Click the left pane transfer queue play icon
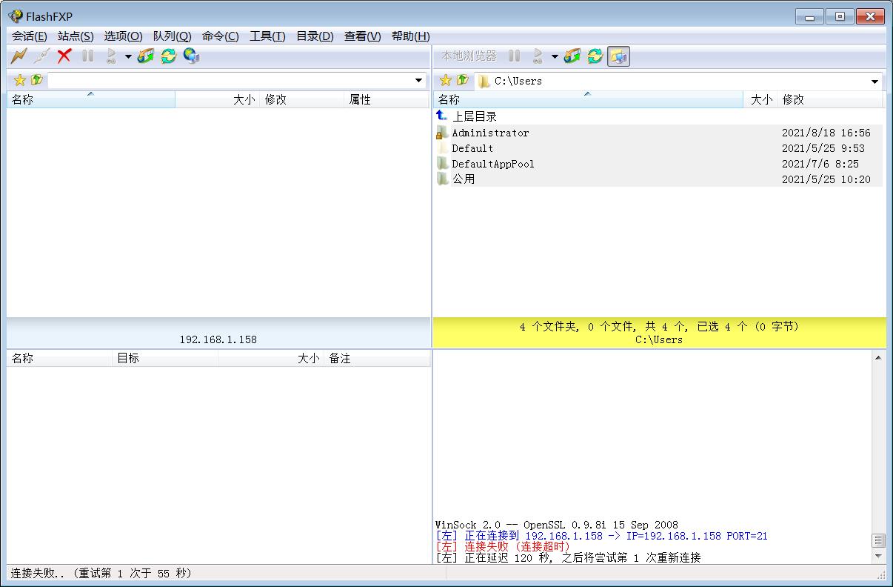The height and width of the screenshot is (587, 893). click(x=111, y=56)
